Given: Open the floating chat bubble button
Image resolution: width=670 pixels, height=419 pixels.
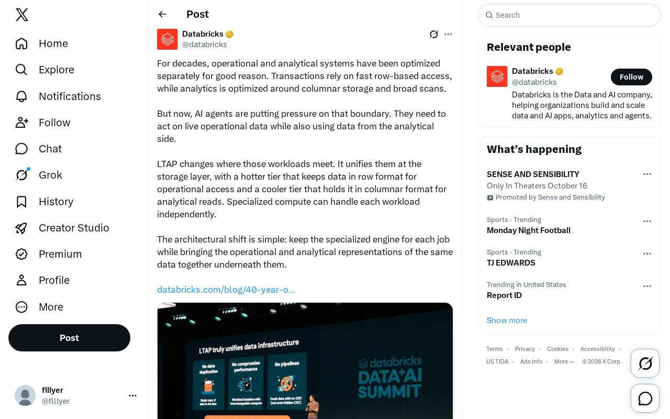Looking at the screenshot, I should (x=645, y=399).
